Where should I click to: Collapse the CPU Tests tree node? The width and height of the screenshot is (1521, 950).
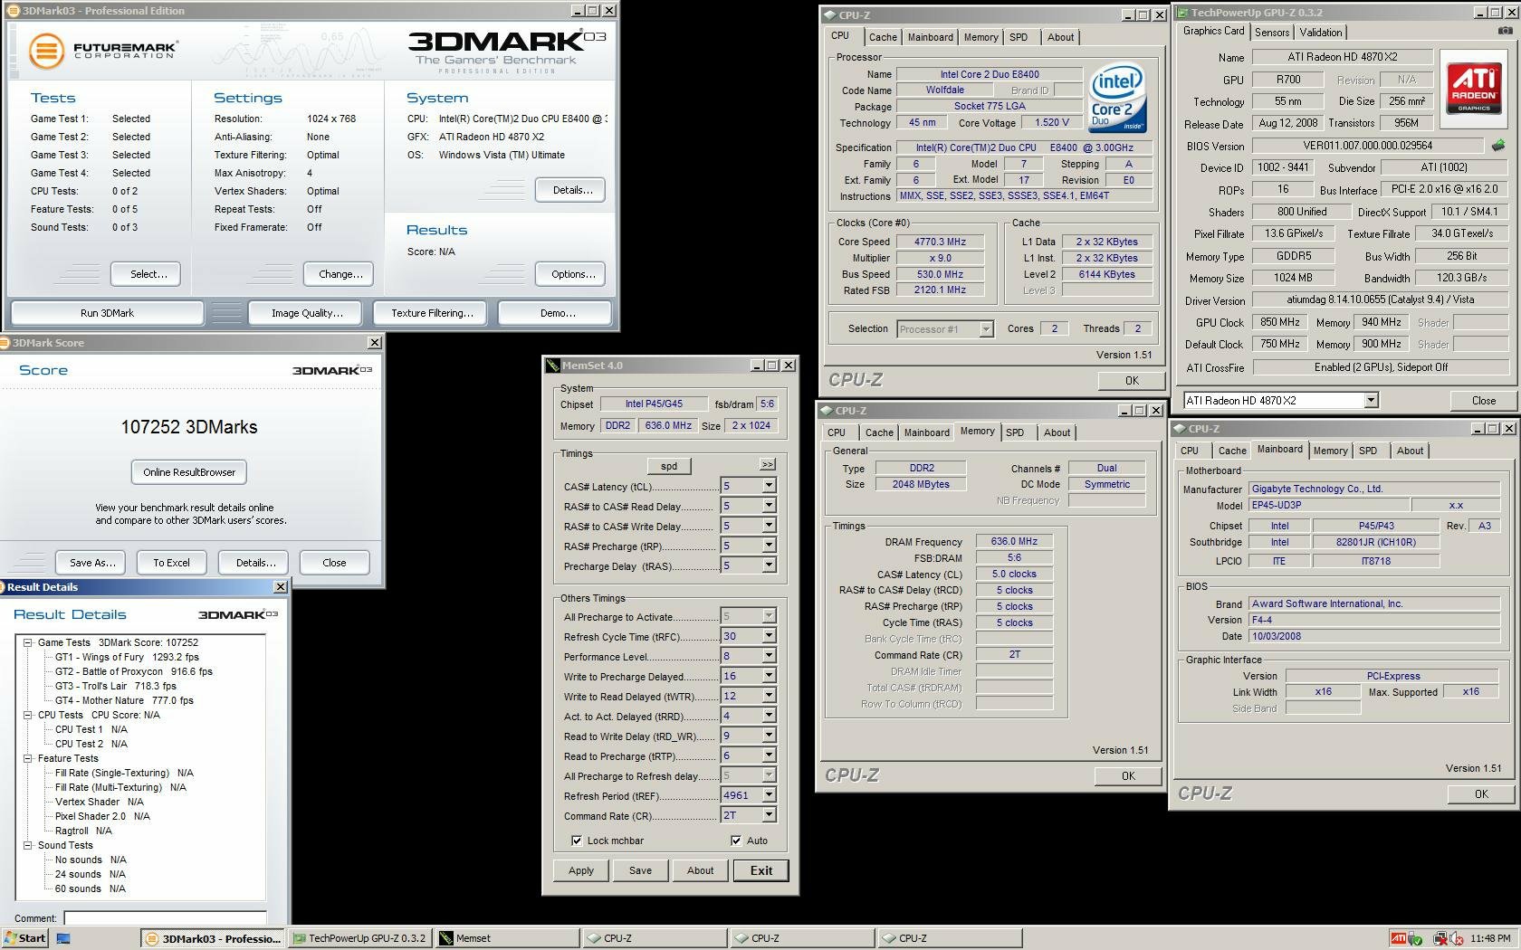pos(27,715)
